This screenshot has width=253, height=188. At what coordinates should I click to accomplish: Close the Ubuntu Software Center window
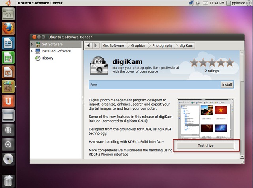click(x=34, y=37)
